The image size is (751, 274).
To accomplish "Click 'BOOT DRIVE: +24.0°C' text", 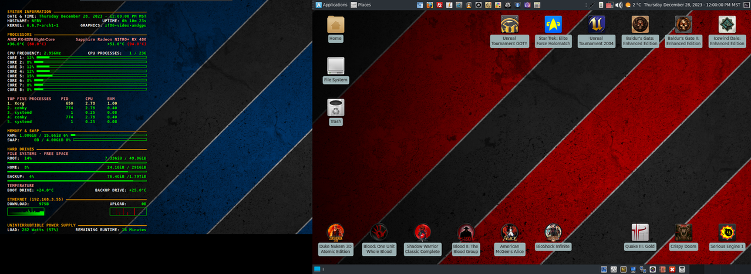I will (31, 190).
